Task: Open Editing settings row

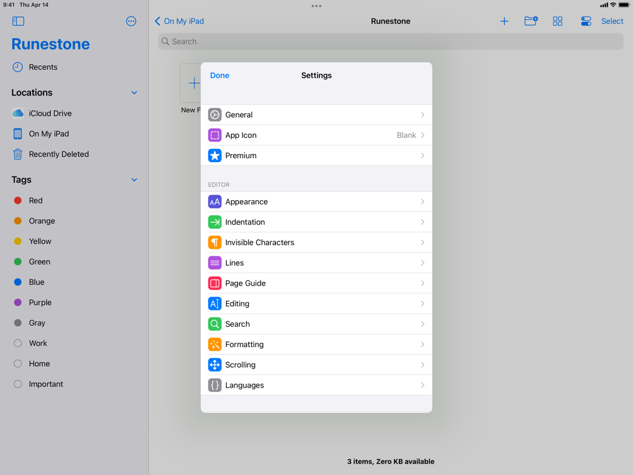Action: (x=316, y=304)
